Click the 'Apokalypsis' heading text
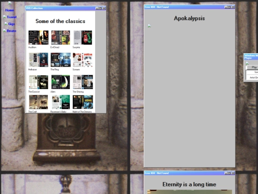The height and width of the screenshot is (194, 258). 189,18
